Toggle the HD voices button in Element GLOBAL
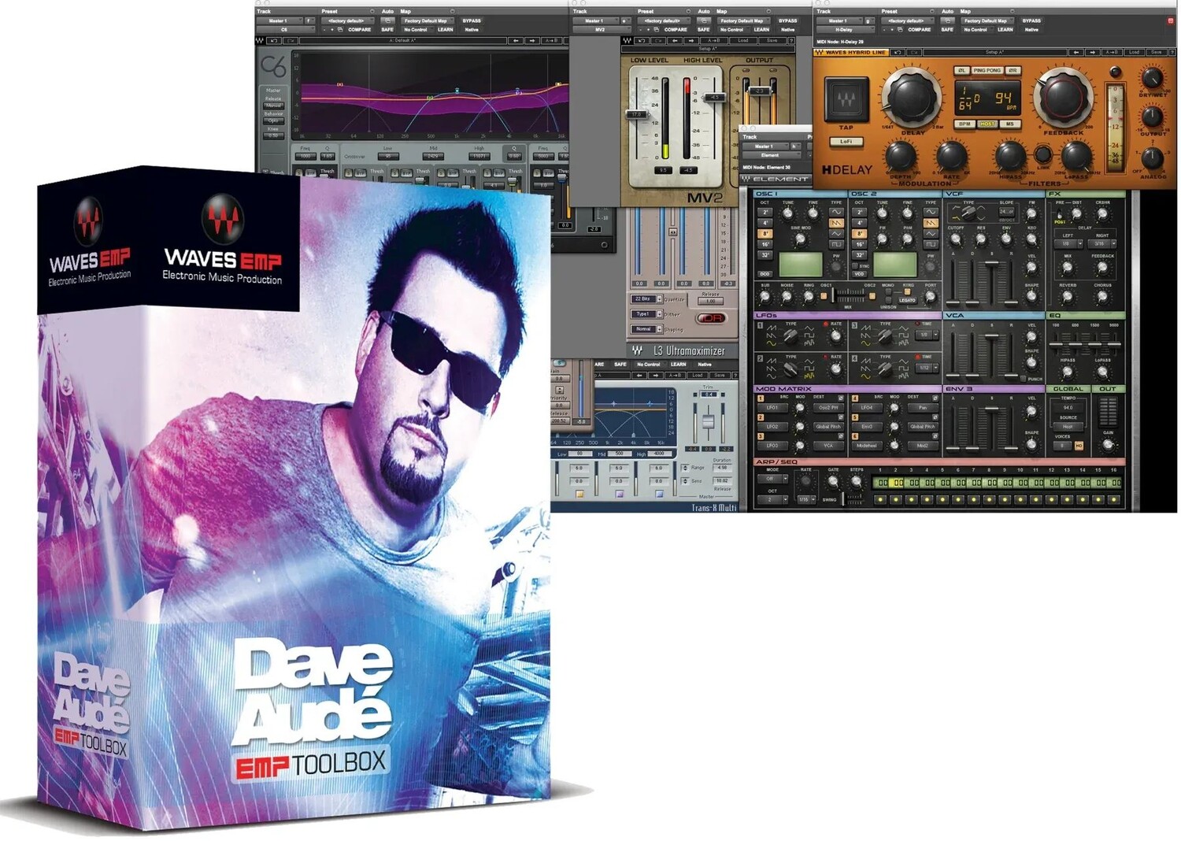This screenshot has height=841, width=1181. 1079,446
